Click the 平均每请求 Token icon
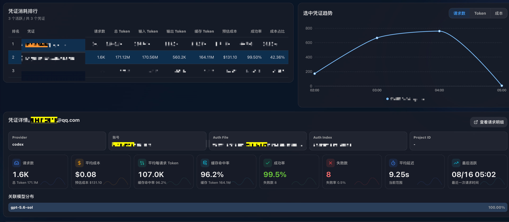The width and height of the screenshot is (509, 222). pyautogui.click(x=142, y=163)
